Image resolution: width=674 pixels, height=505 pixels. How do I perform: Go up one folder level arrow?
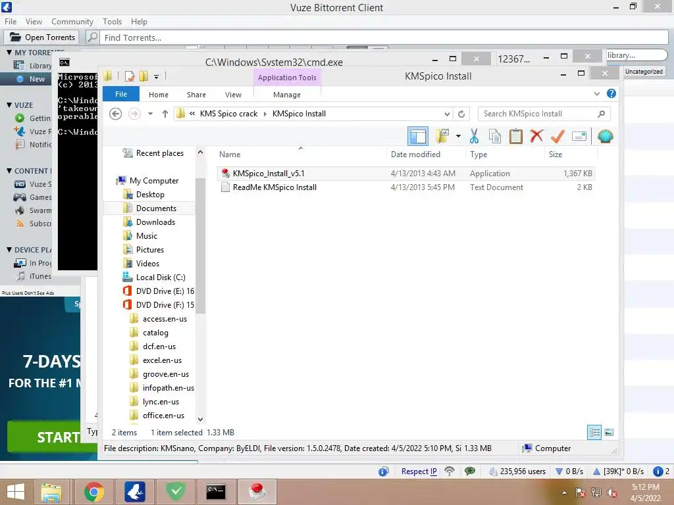[165, 114]
